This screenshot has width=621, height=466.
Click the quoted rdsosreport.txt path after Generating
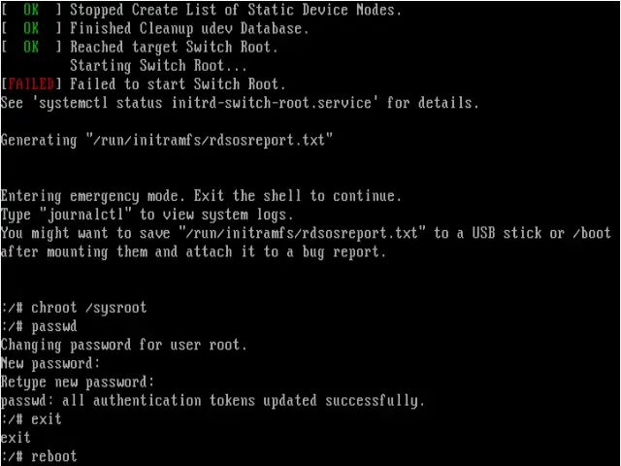point(210,140)
